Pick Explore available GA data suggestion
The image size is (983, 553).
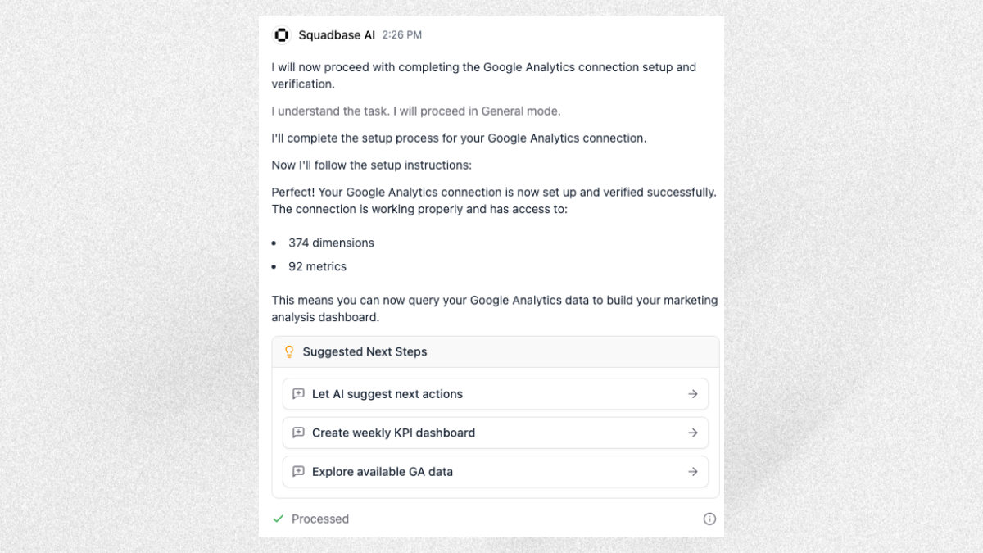383,472
